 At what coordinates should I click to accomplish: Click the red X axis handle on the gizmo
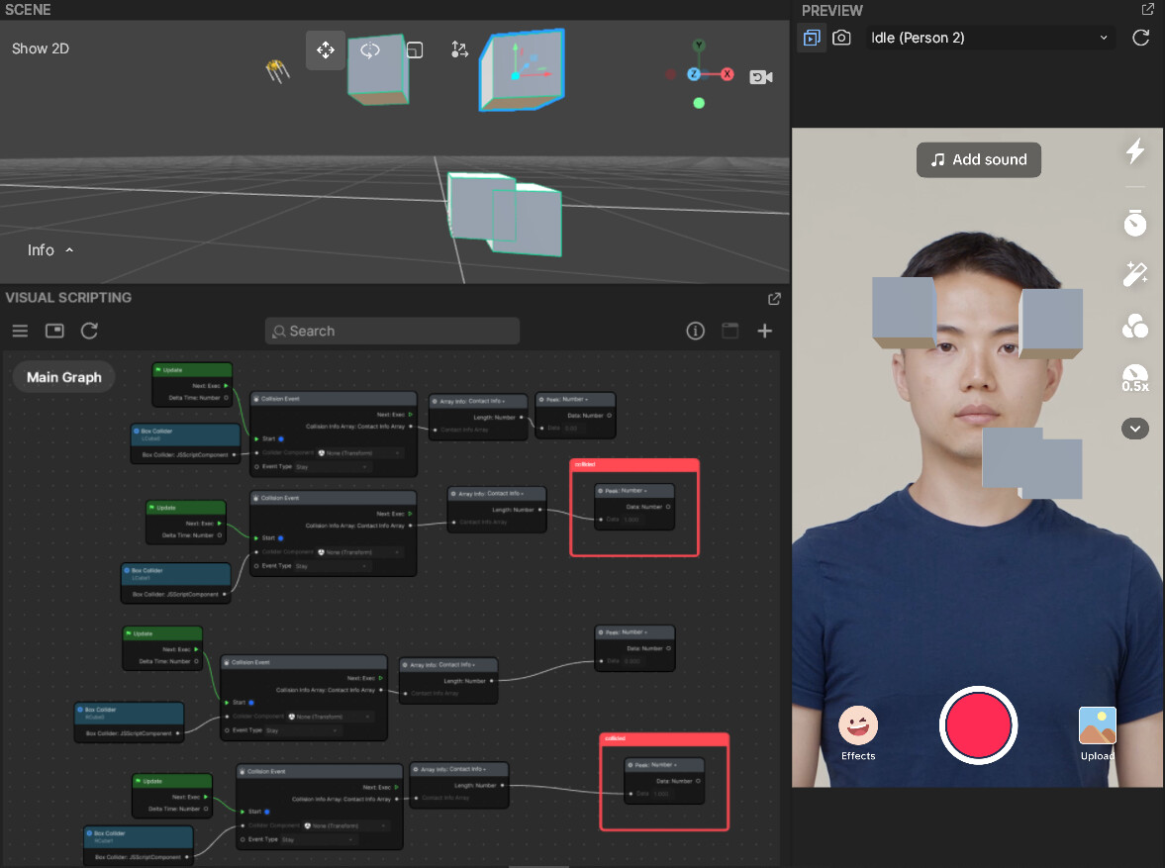[x=728, y=74]
